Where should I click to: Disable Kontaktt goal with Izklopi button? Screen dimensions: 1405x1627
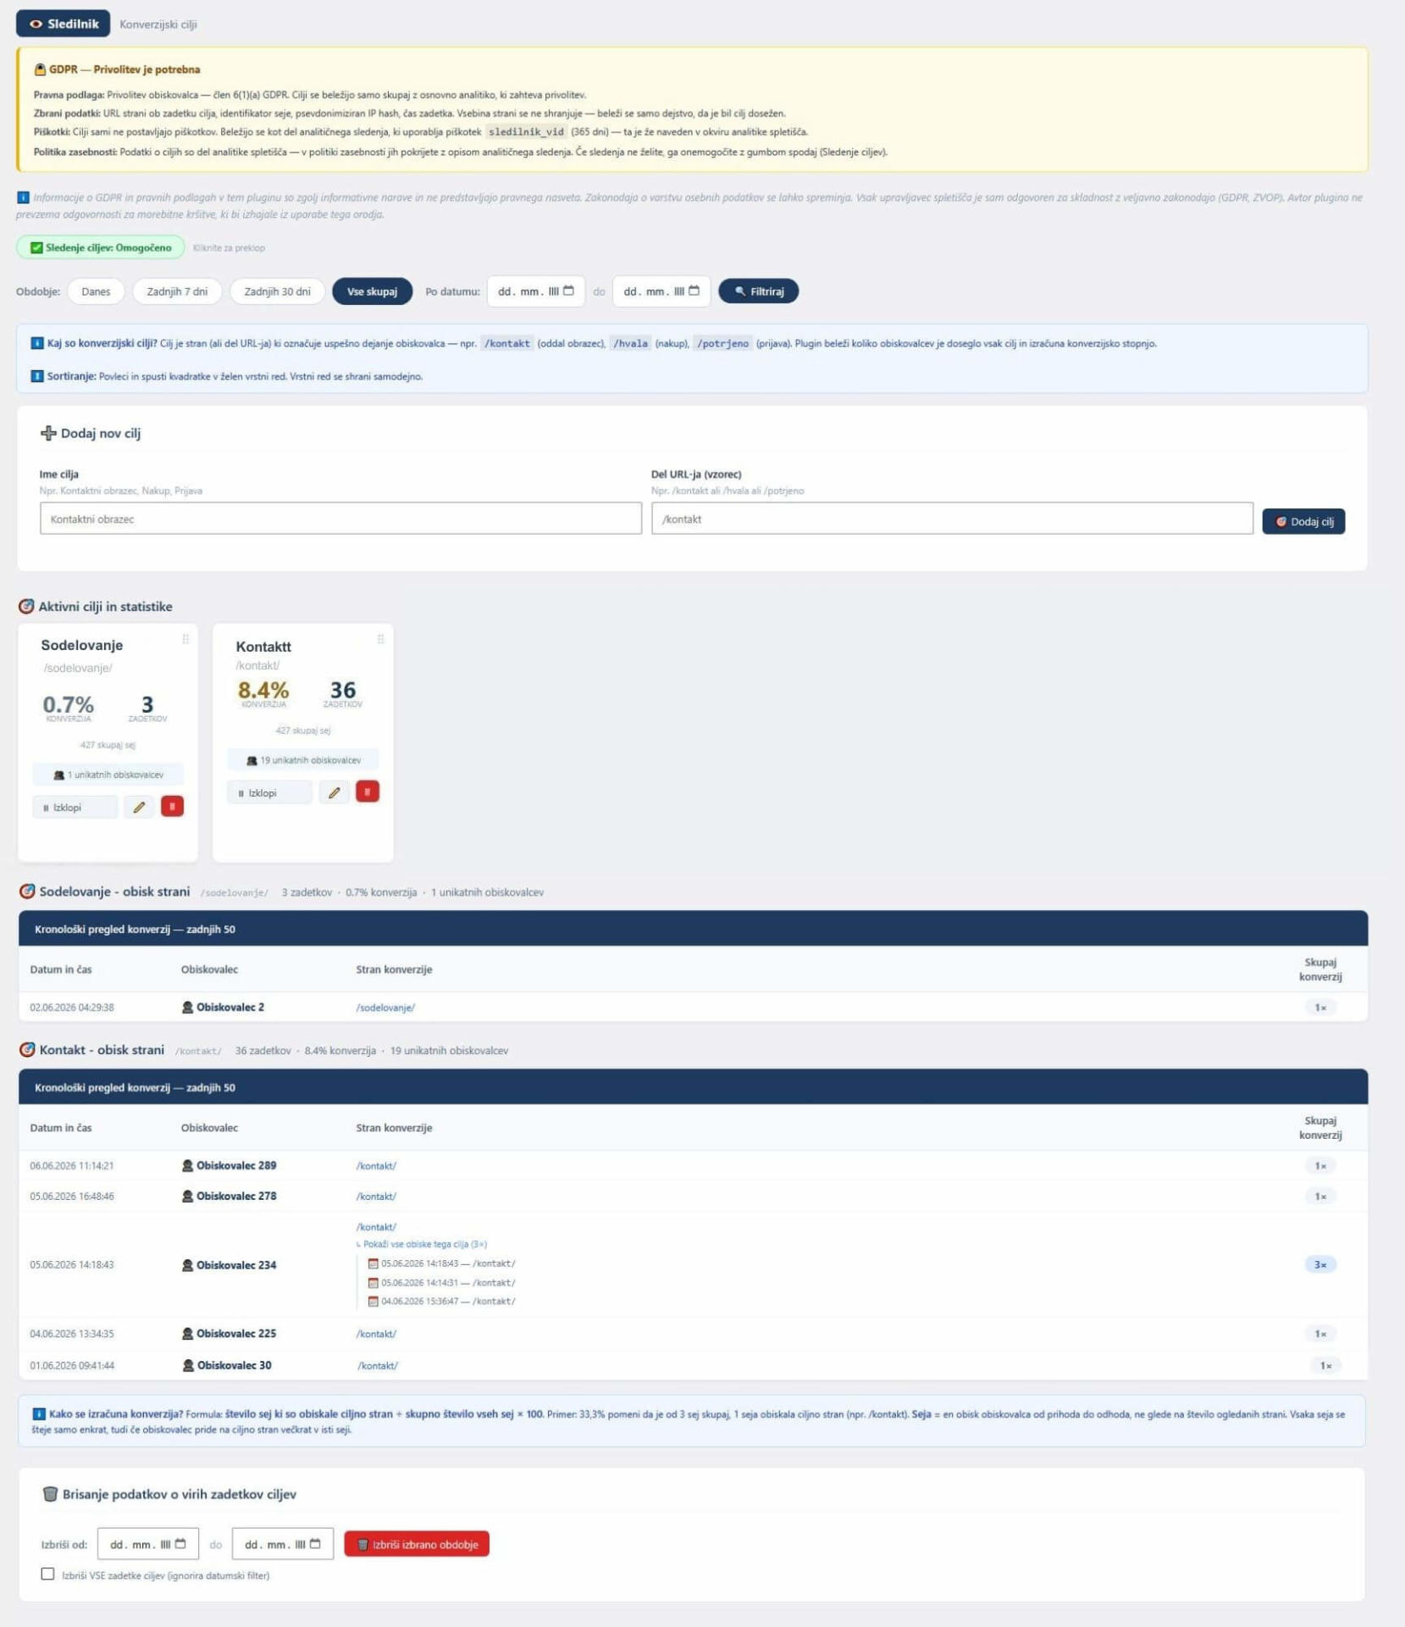(x=269, y=793)
